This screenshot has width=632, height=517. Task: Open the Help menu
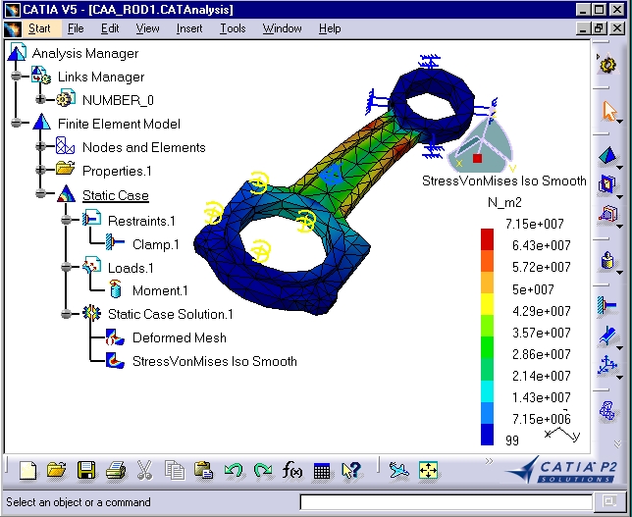[330, 28]
